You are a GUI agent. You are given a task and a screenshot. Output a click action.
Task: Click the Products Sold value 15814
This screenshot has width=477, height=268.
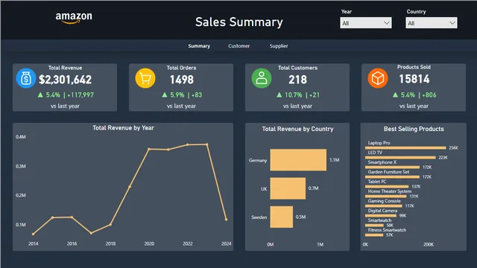coord(414,79)
